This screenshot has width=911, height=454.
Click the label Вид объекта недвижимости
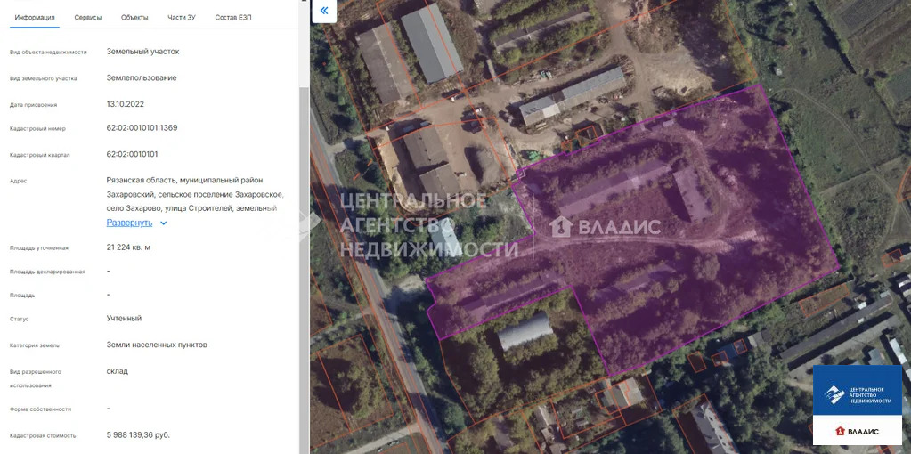pyautogui.click(x=48, y=53)
